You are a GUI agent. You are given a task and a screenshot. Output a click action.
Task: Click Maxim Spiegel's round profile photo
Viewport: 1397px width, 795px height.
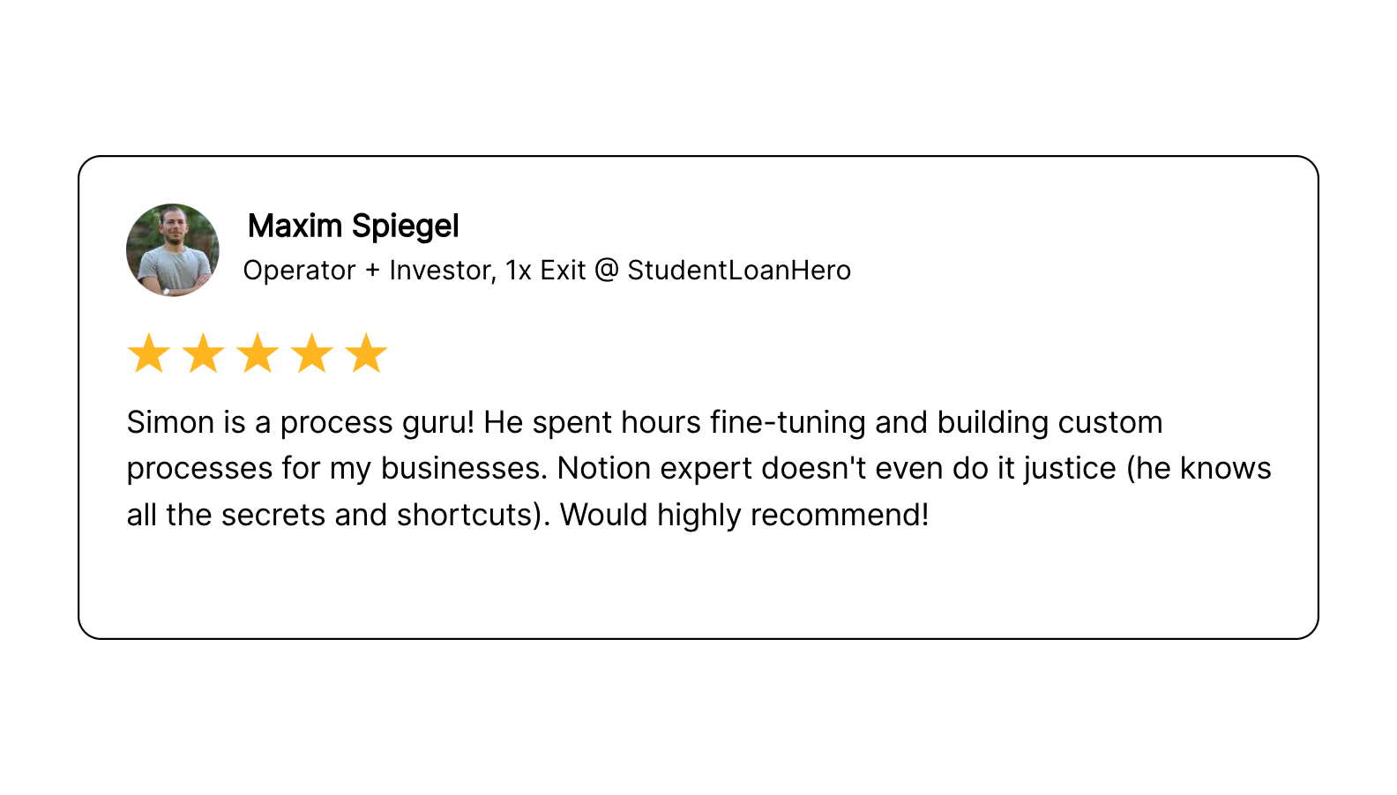(x=173, y=250)
